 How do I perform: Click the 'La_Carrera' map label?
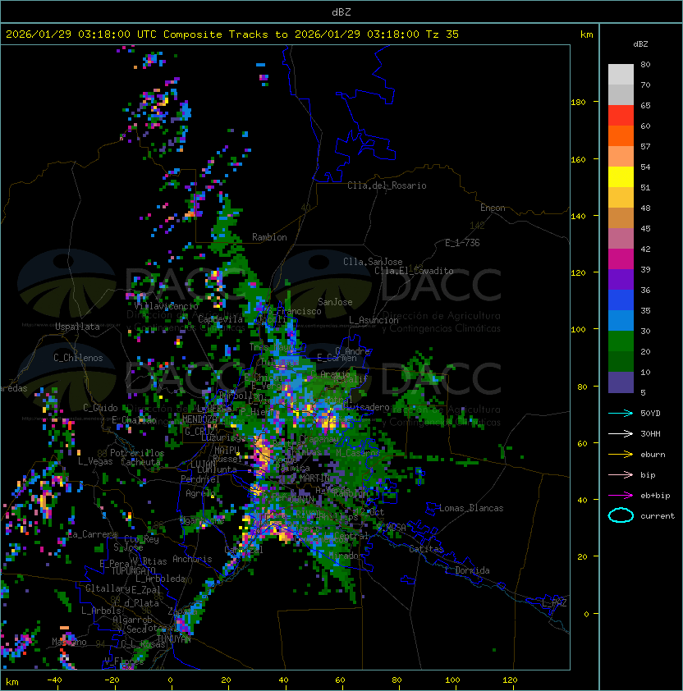click(x=92, y=534)
